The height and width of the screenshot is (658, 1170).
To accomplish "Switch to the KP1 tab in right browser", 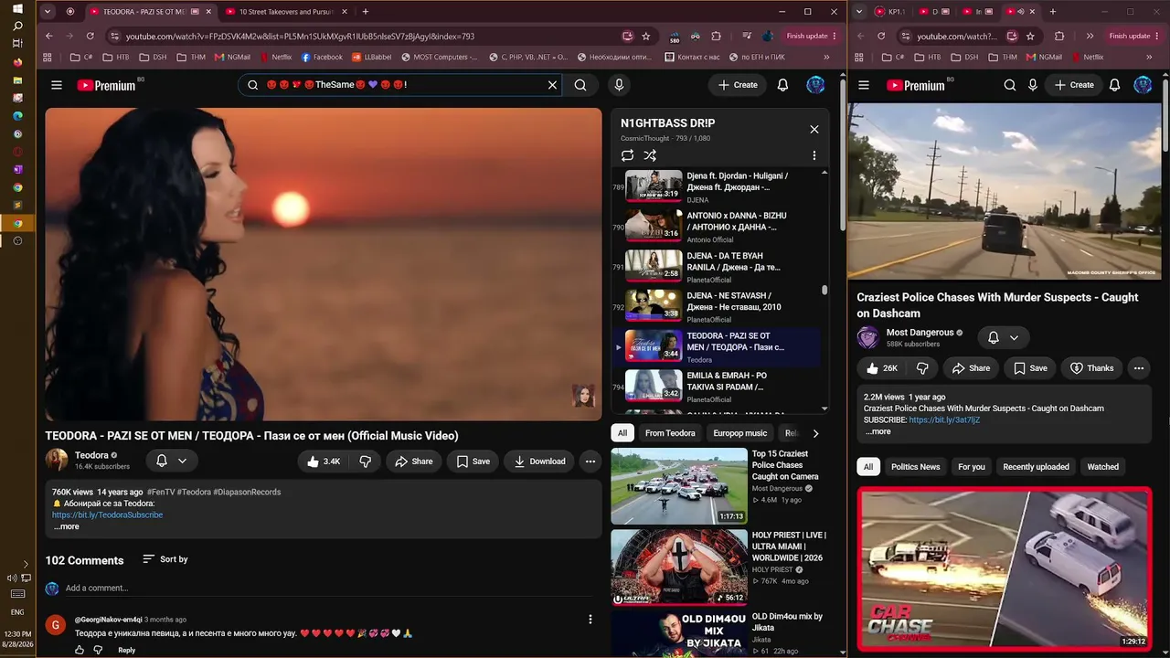I will coord(891,12).
